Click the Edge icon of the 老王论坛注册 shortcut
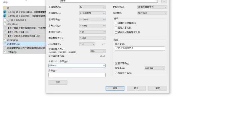The width and height of the screenshot is (240, 114). point(5,16)
